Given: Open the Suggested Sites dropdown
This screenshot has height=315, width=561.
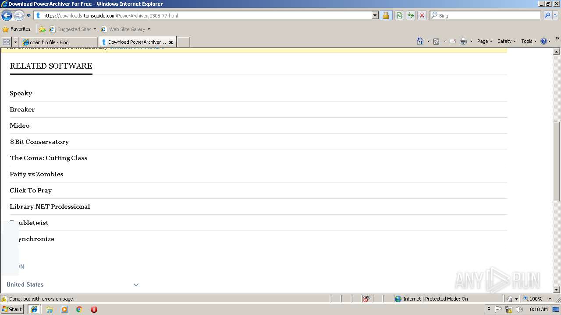Looking at the screenshot, I should 73,29.
